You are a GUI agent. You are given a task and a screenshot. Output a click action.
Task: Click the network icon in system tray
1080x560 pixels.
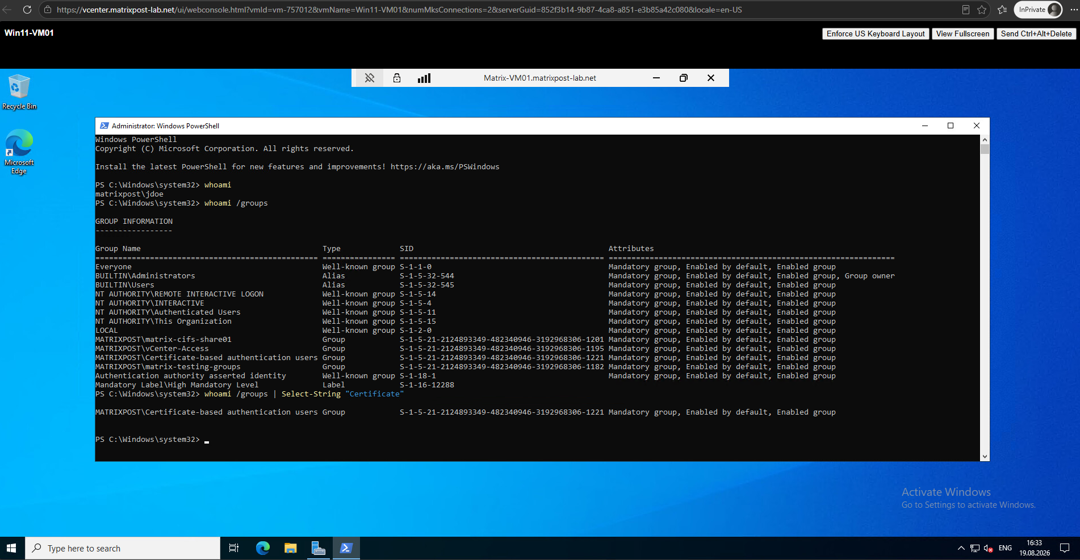click(x=975, y=548)
